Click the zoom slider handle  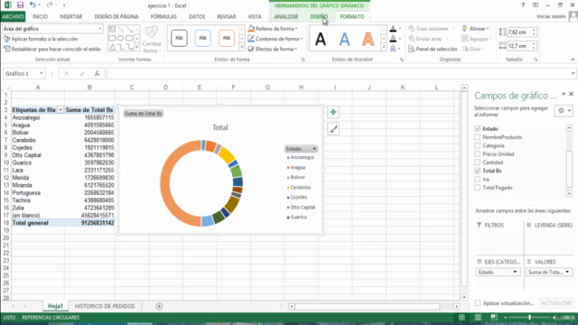click(x=530, y=318)
